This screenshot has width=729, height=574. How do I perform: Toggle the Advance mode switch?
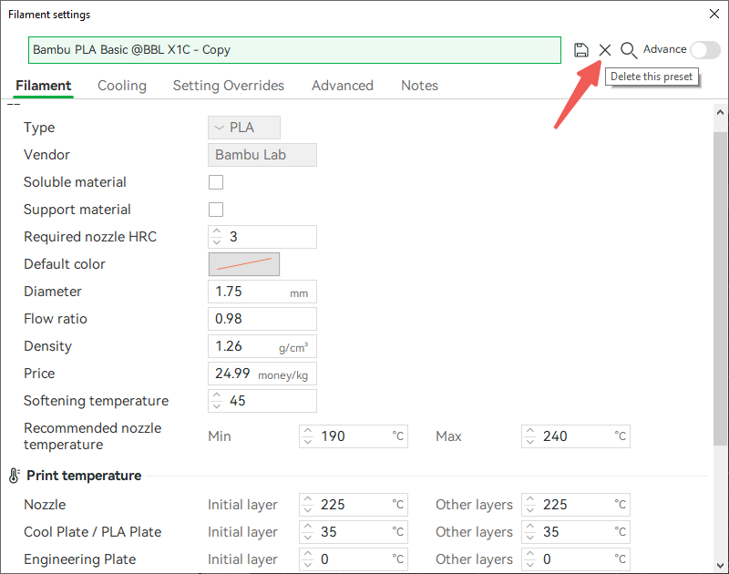click(705, 50)
